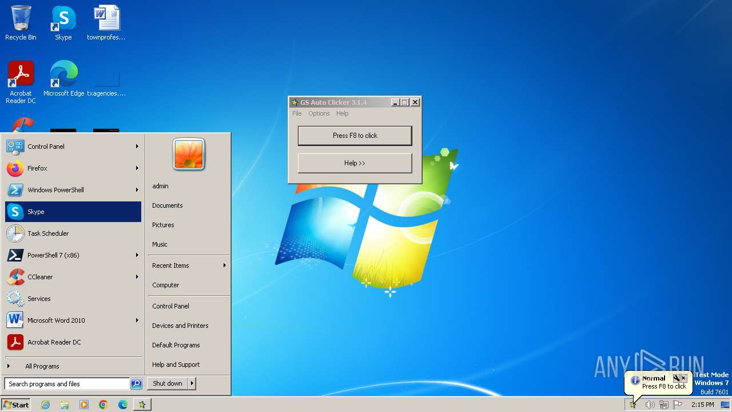732x412 pixels.
Task: Focus the Search programs and files box
Action: pyautogui.click(x=67, y=384)
